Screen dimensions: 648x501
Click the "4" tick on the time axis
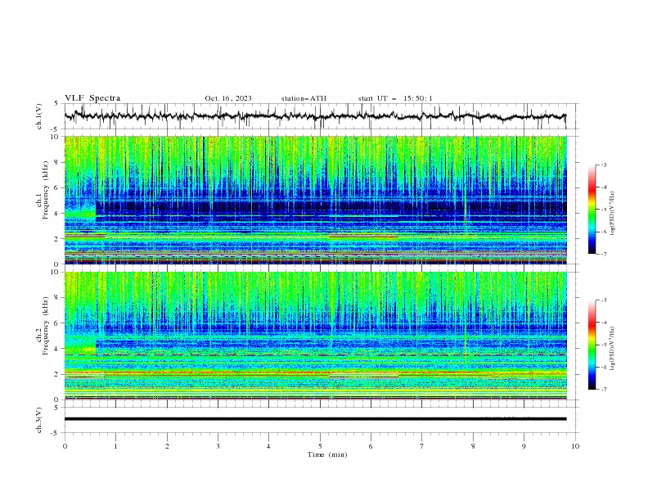[268, 446]
